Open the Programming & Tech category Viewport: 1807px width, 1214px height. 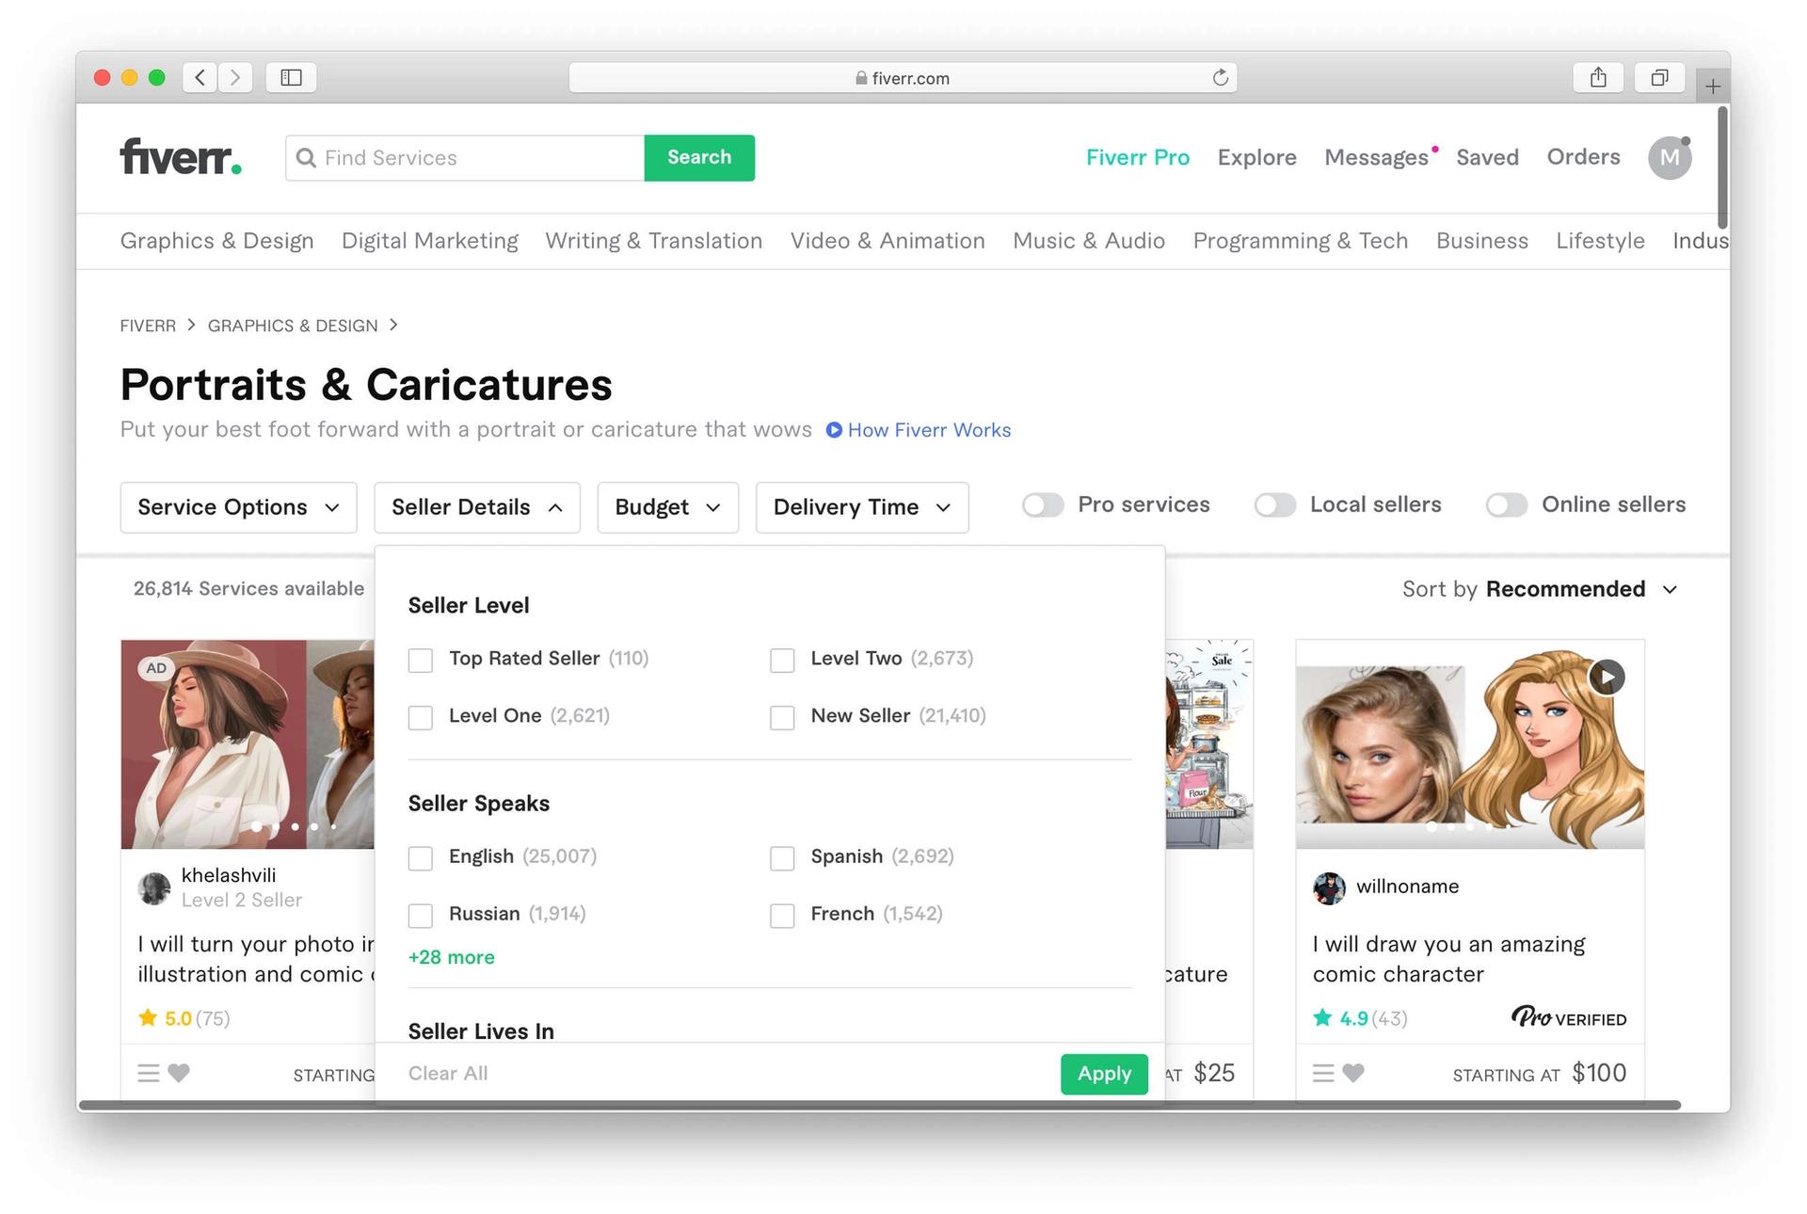click(1301, 241)
